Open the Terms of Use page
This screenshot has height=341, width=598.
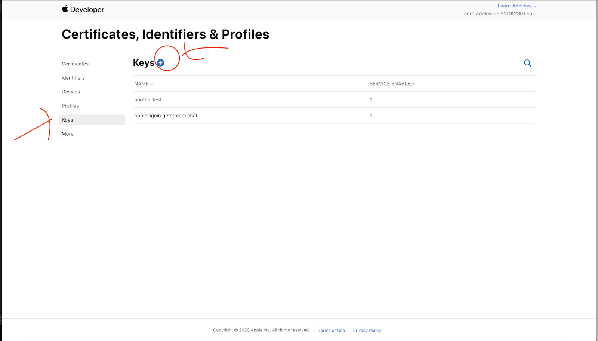(x=332, y=330)
